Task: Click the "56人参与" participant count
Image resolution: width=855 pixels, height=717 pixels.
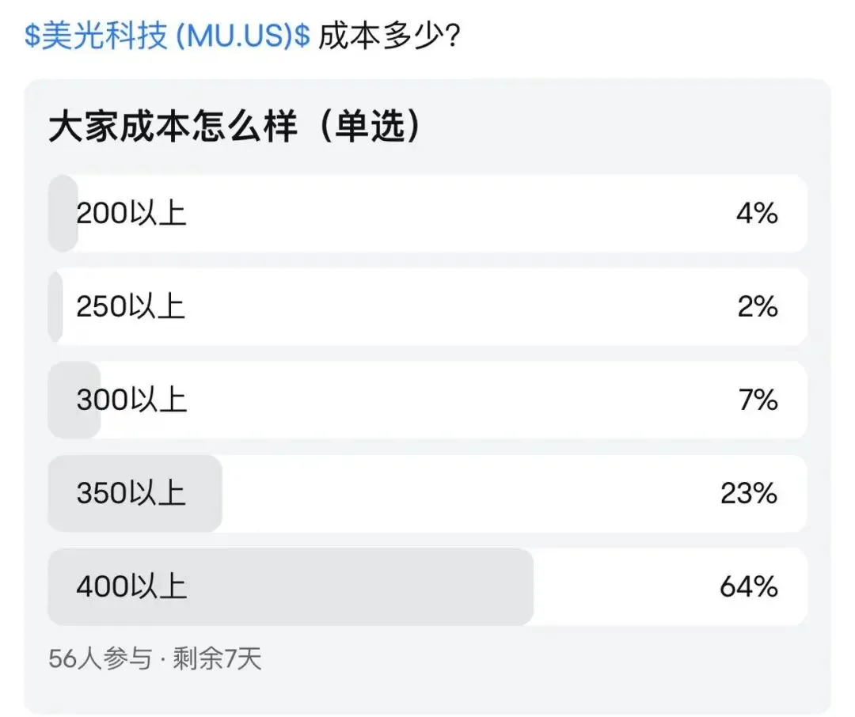Action: pos(99,659)
